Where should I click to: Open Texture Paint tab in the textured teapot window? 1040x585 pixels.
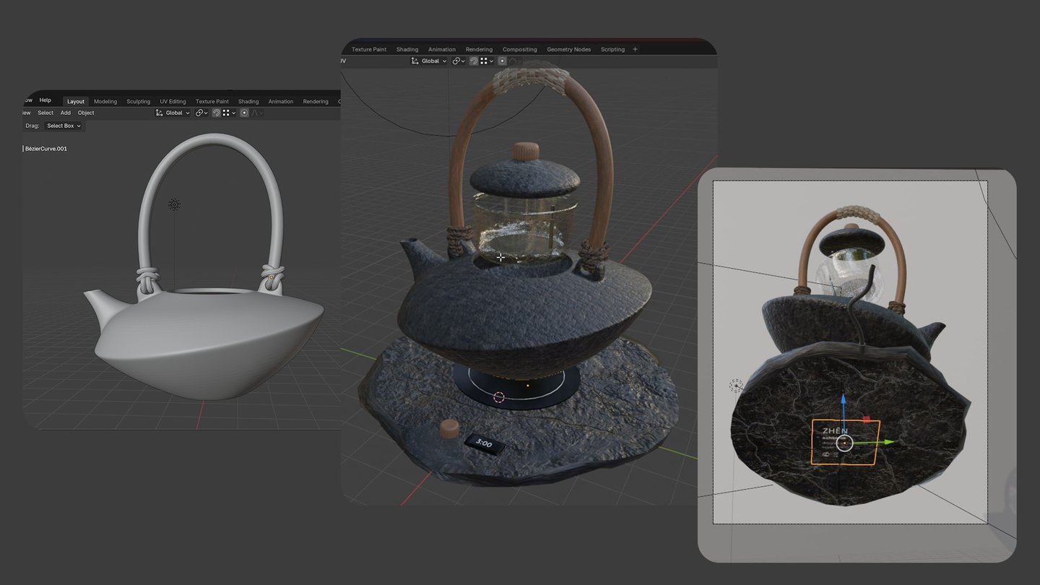click(x=369, y=50)
